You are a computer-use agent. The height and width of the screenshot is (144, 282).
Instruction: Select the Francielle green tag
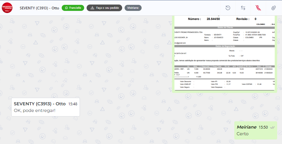(73, 8)
